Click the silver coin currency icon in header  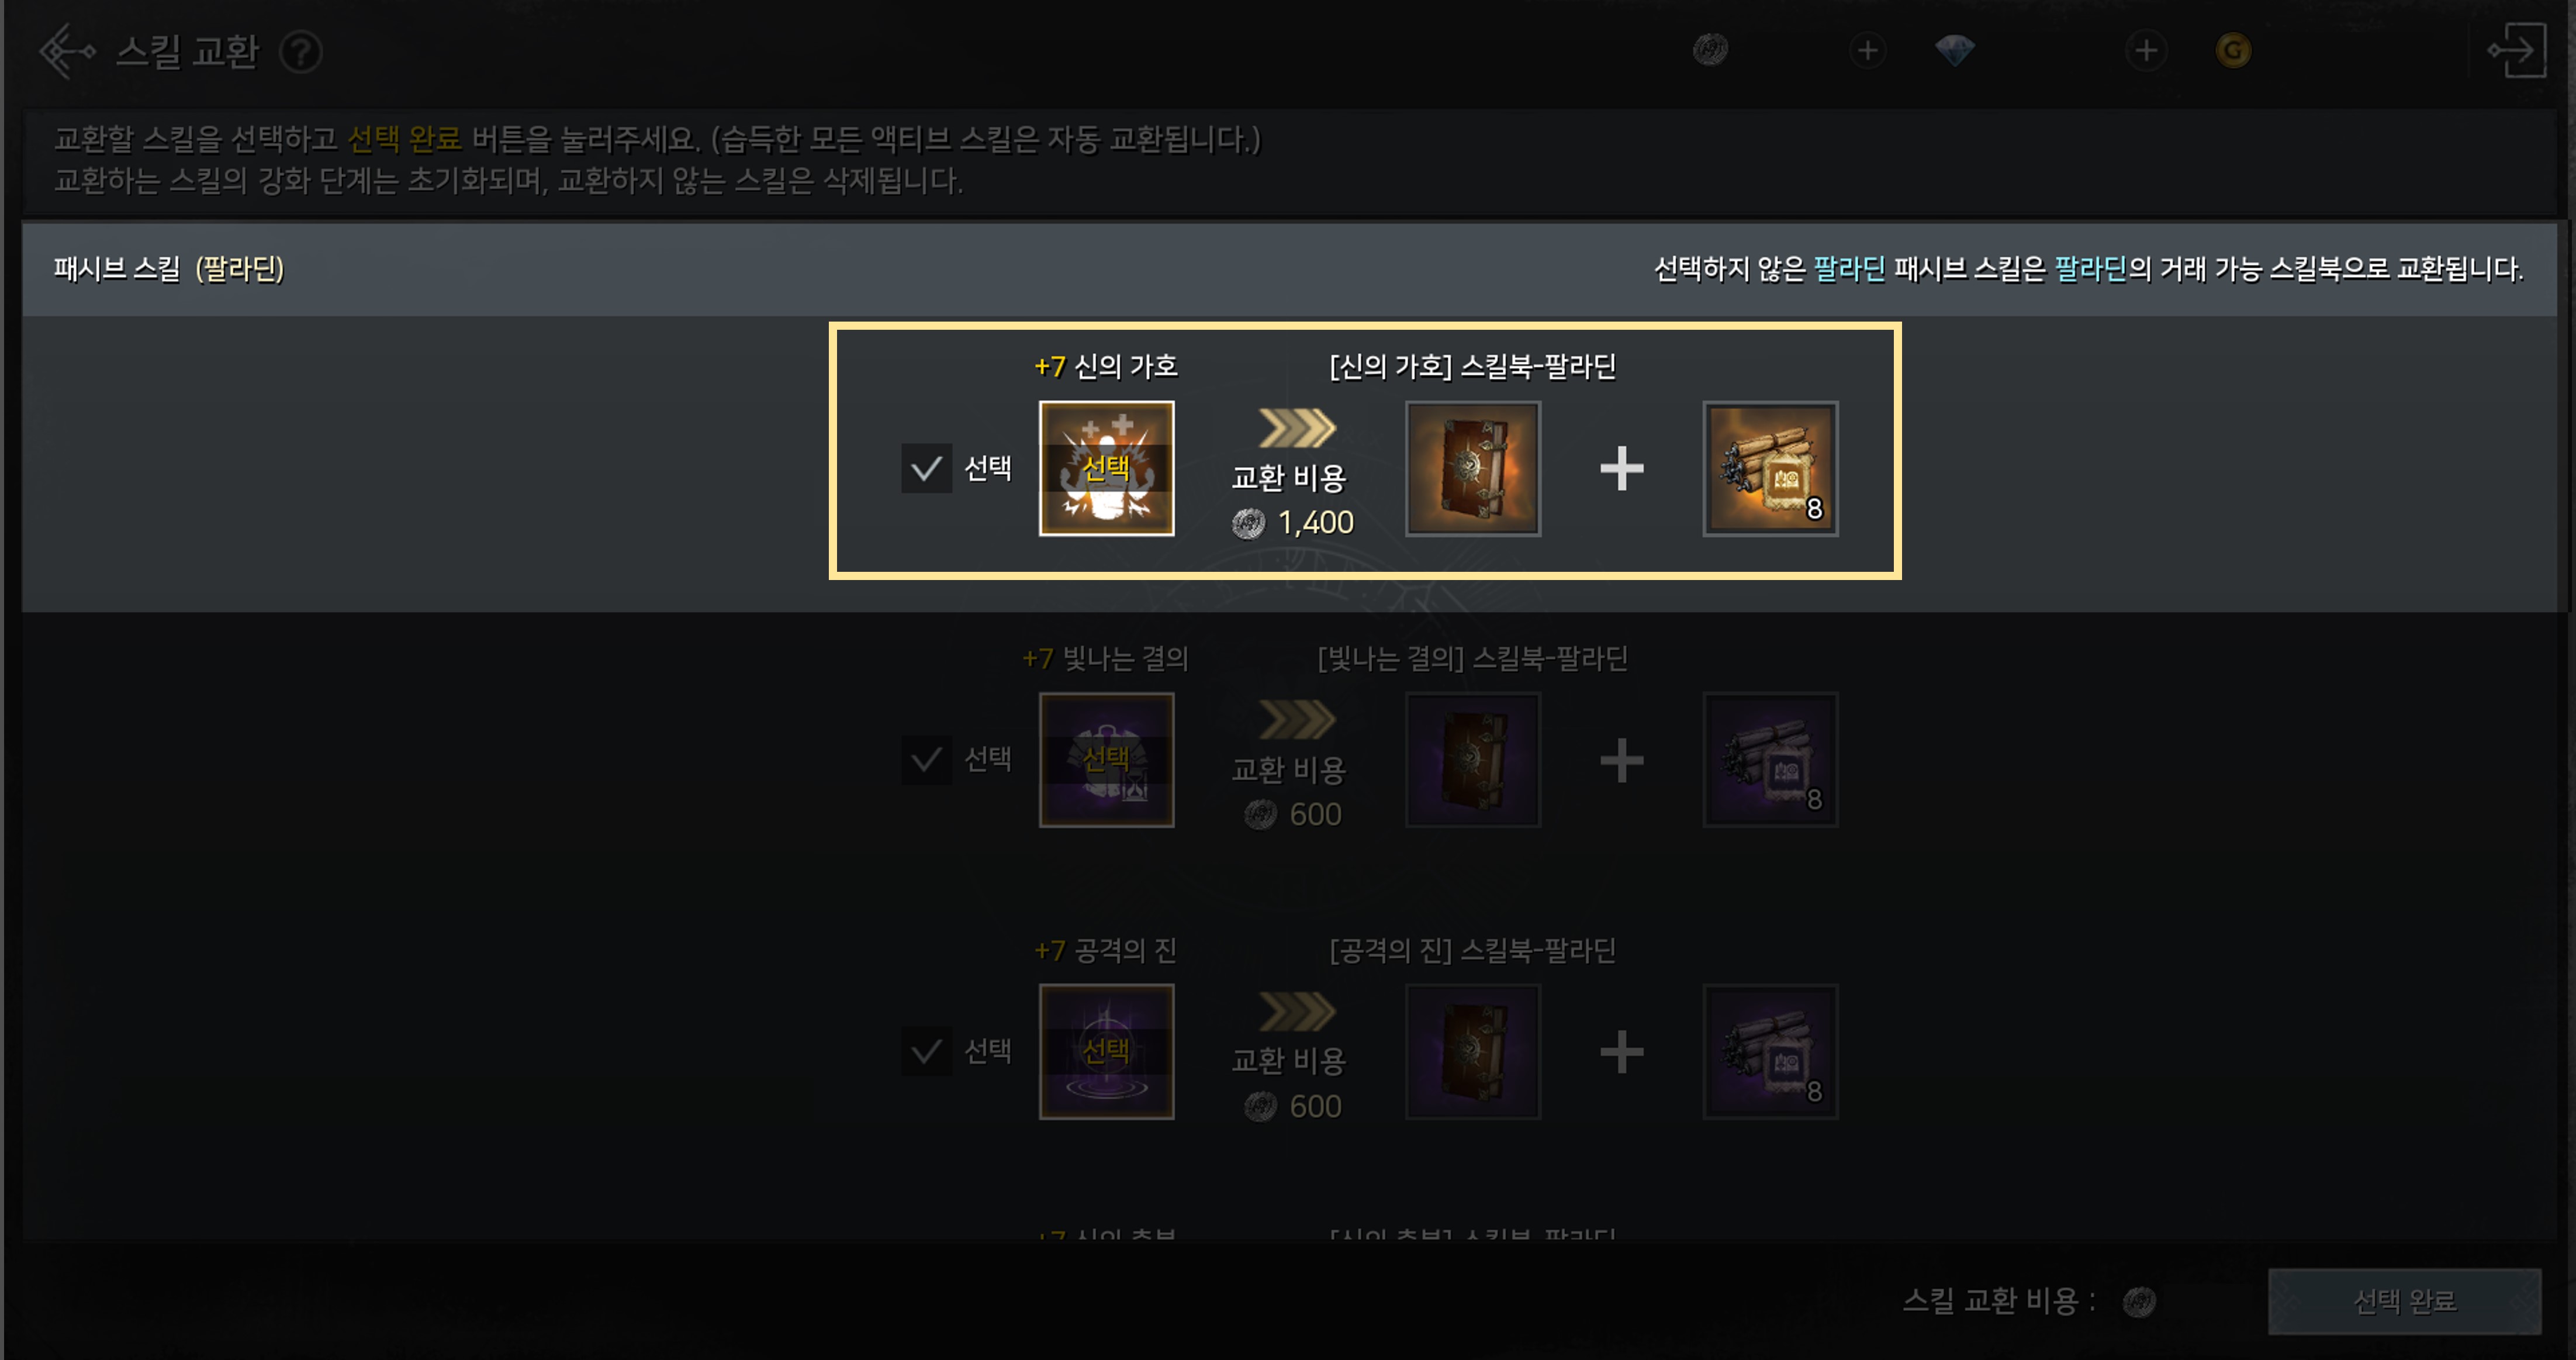click(1711, 49)
